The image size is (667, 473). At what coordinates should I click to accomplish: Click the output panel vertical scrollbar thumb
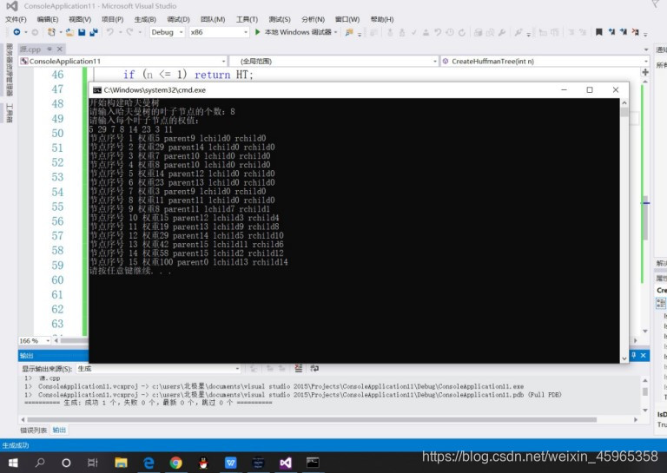(x=645, y=391)
